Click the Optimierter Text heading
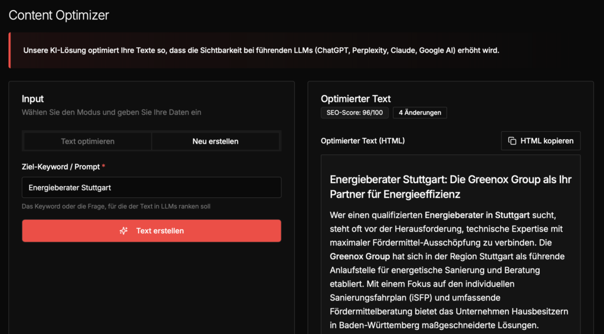This screenshot has height=334, width=604. tap(356, 99)
